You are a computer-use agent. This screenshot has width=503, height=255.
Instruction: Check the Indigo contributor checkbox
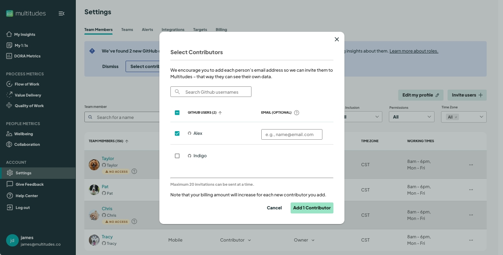pyautogui.click(x=177, y=156)
